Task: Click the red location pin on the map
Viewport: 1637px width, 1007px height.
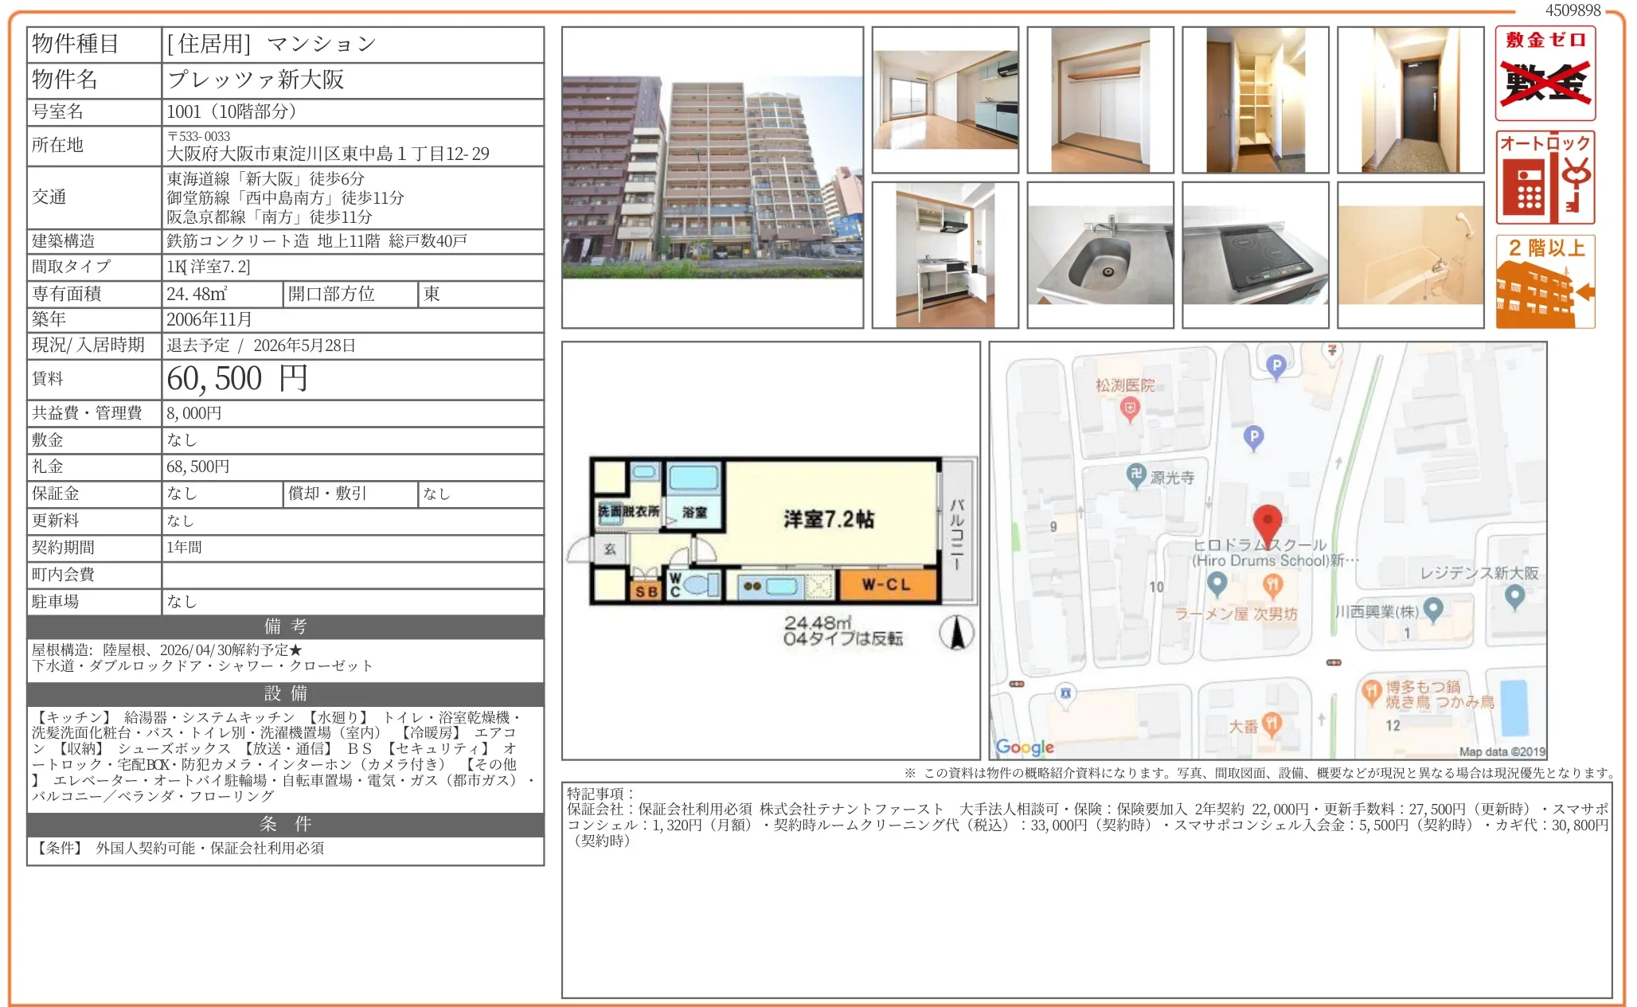Action: pos(1267,523)
